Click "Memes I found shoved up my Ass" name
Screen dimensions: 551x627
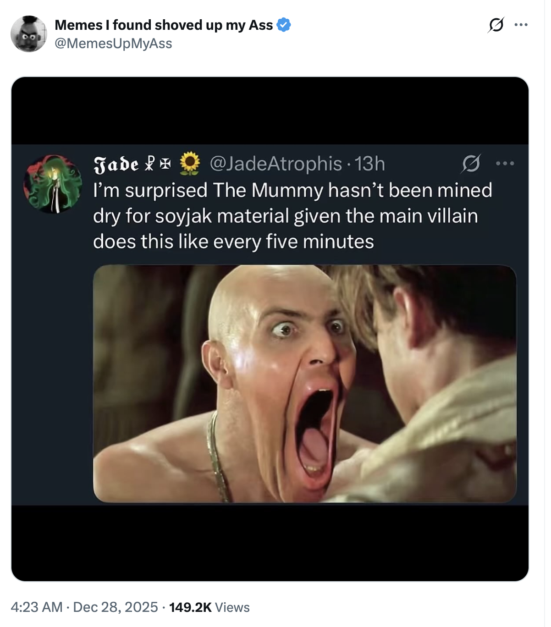coord(164,25)
